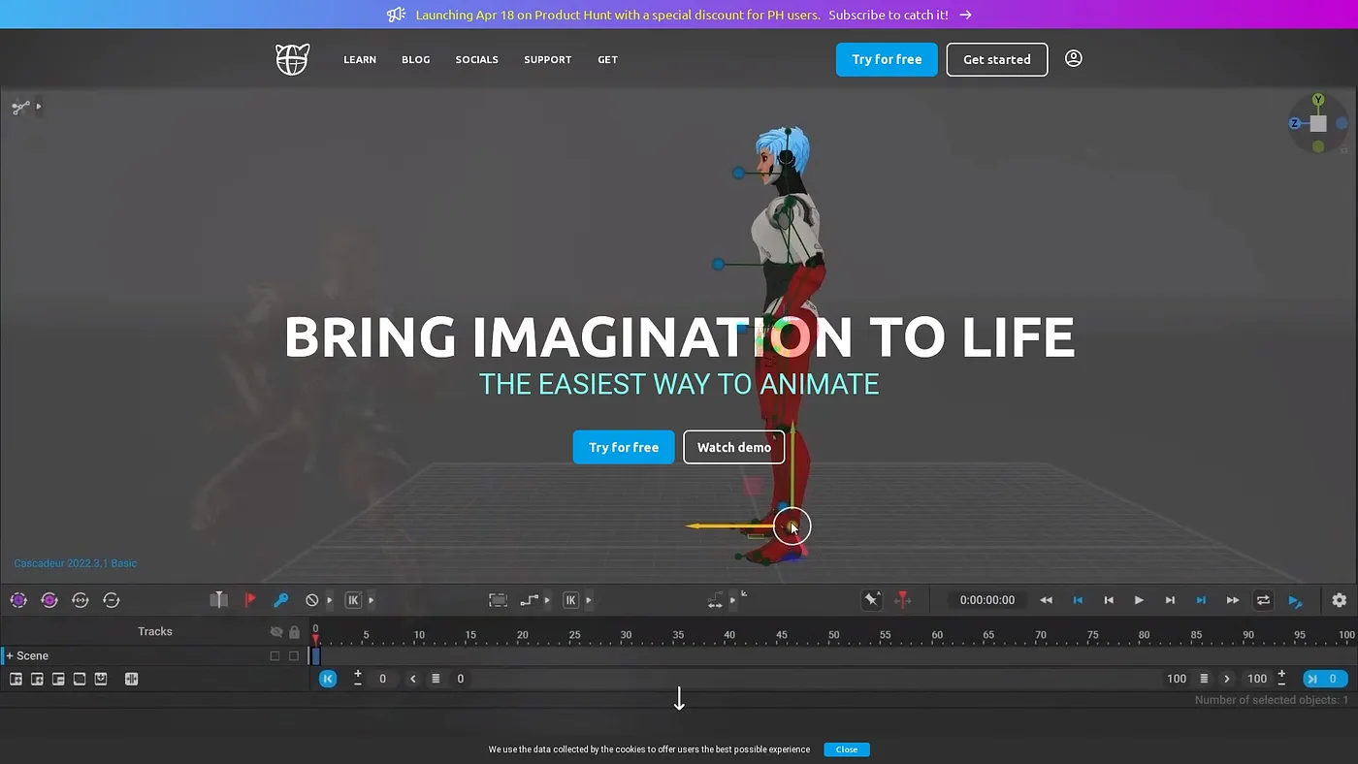Image resolution: width=1358 pixels, height=764 pixels.
Task: Click the blue K keyframe button
Action: click(328, 679)
